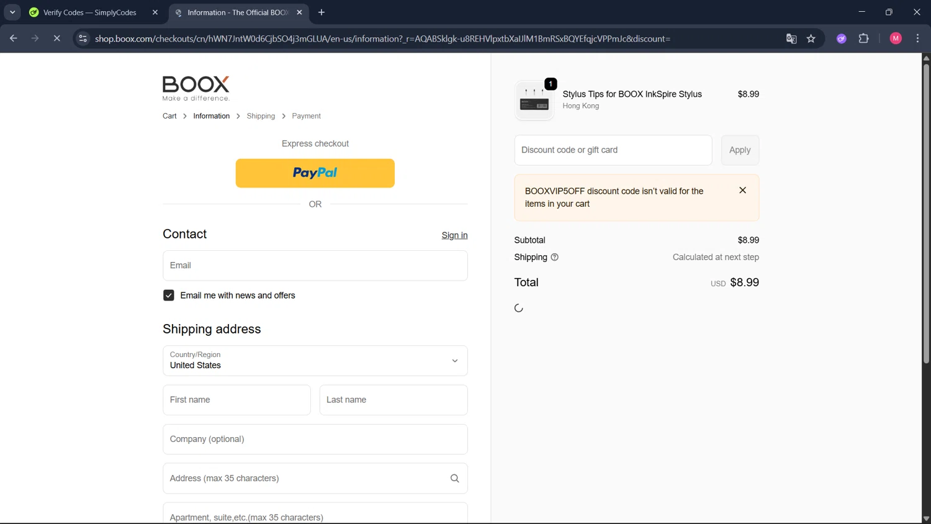Focus the Last name field
The image size is (931, 524).
pyautogui.click(x=394, y=400)
